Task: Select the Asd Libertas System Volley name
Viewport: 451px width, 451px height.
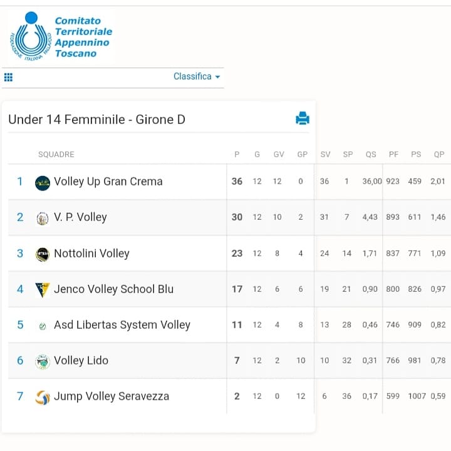Action: click(x=122, y=325)
